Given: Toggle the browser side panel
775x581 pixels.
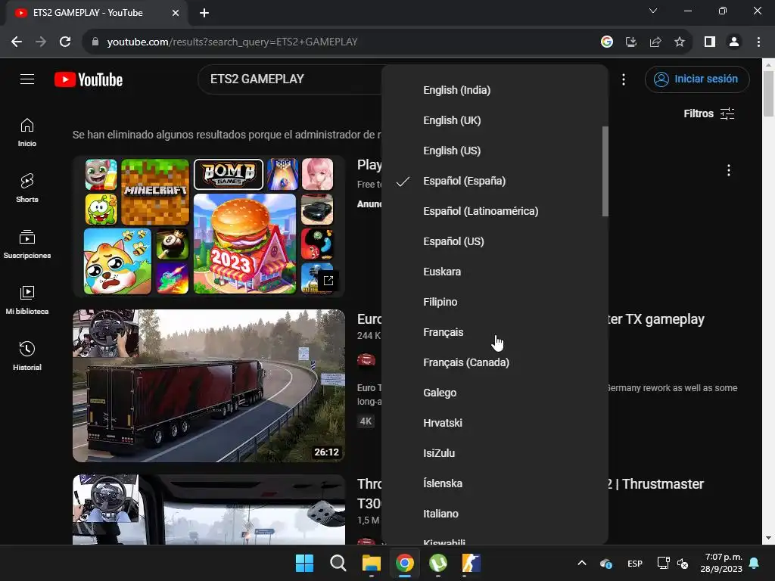Looking at the screenshot, I should point(710,42).
